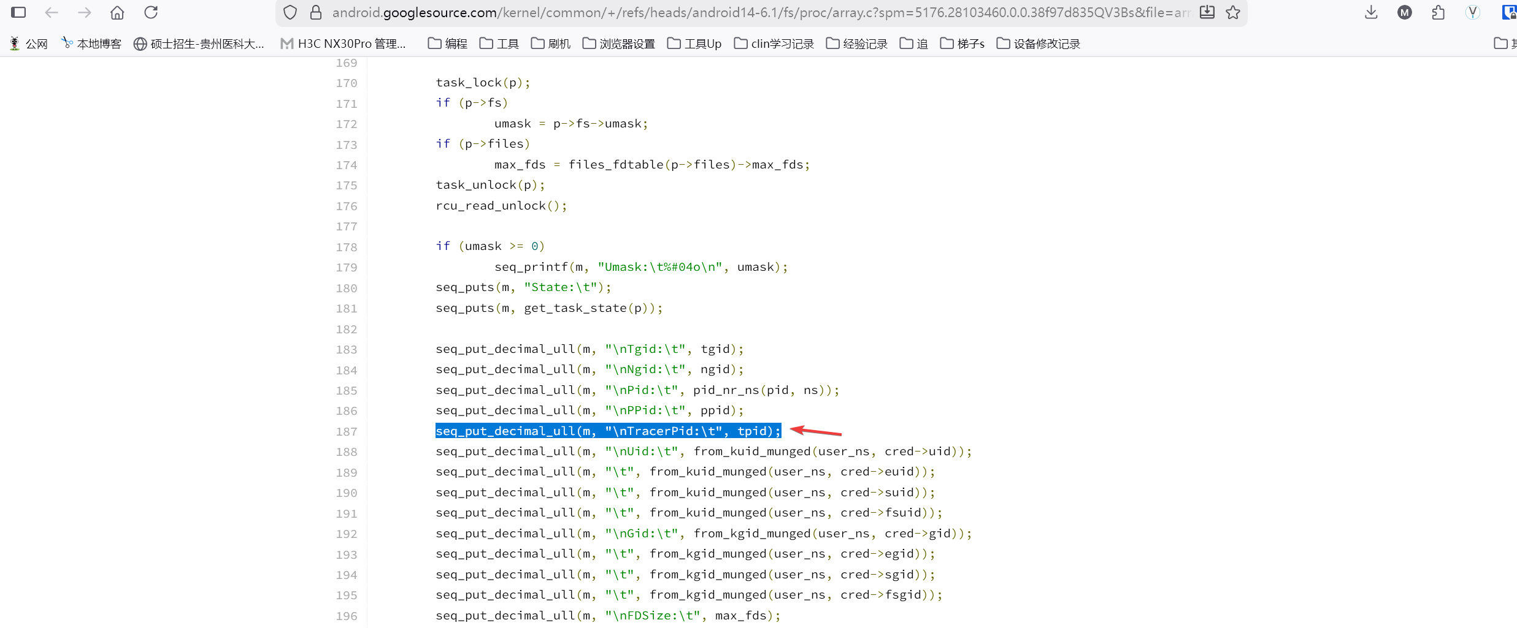Reload the current page
The image size is (1517, 628).
click(151, 12)
